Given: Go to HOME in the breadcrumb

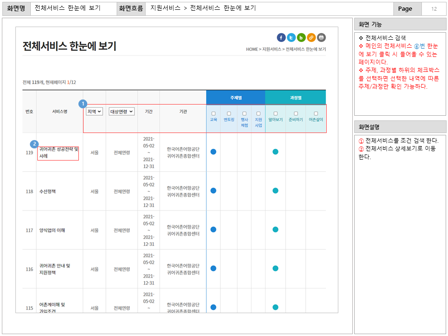Looking at the screenshot, I should pos(252,49).
